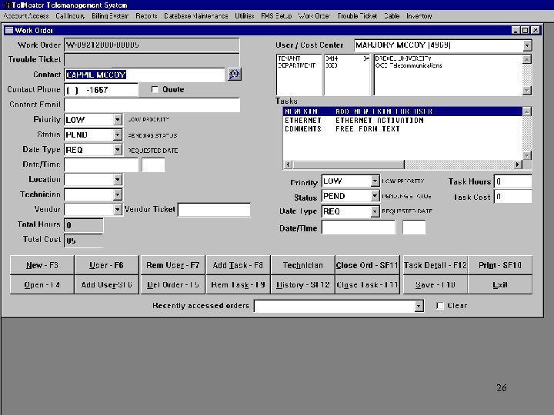The width and height of the screenshot is (554, 415).
Task: Open the task Date Type dropdown
Action: (x=375, y=211)
